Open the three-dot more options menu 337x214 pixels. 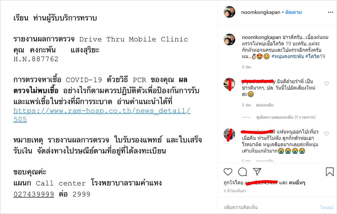click(330, 12)
